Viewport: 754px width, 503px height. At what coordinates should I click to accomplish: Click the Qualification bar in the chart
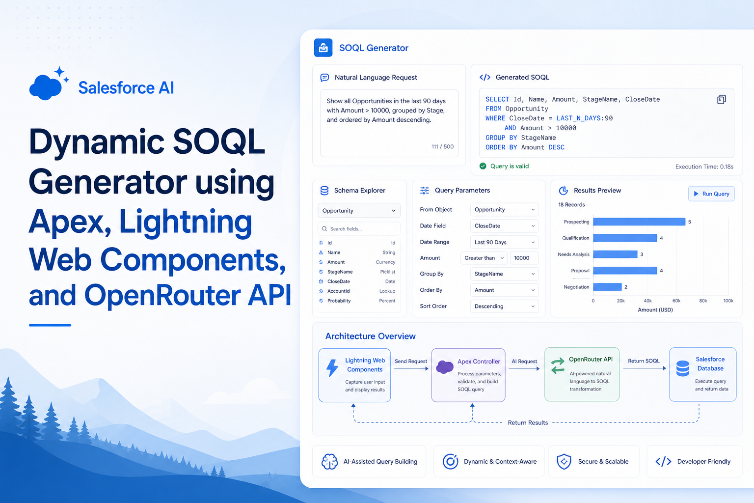625,238
